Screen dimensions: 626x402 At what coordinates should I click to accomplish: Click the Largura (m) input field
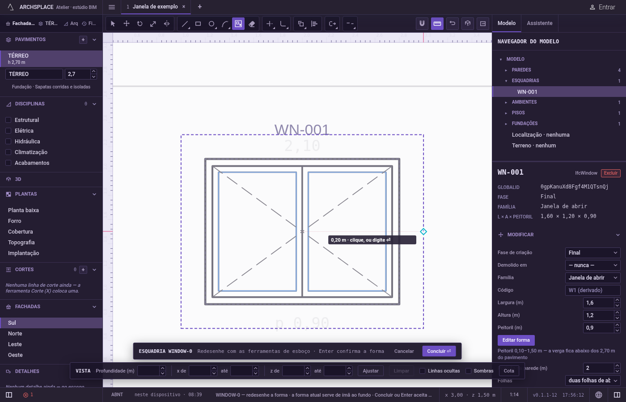(x=598, y=303)
